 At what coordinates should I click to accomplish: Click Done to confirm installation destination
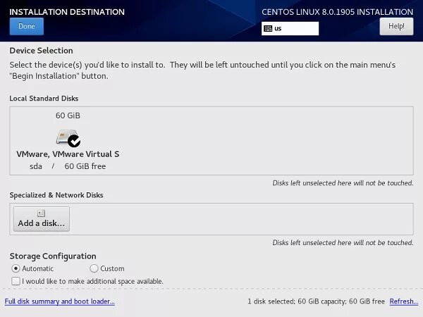pos(27,27)
